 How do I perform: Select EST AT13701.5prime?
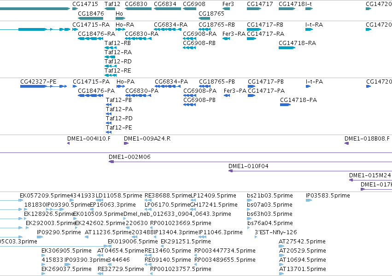(302, 269)
